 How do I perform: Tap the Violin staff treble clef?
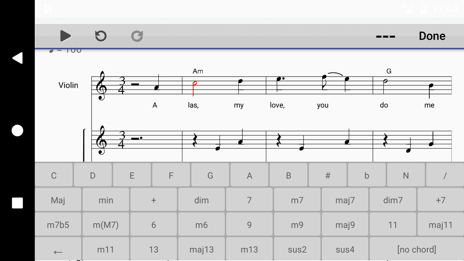coord(101,86)
